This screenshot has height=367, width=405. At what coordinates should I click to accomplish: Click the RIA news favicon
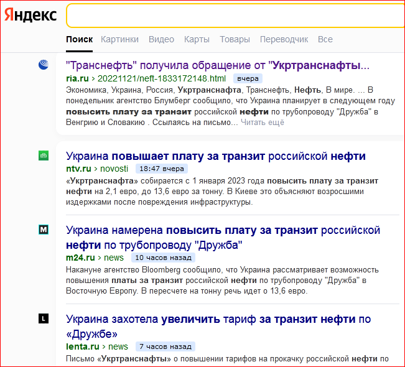[x=44, y=65]
